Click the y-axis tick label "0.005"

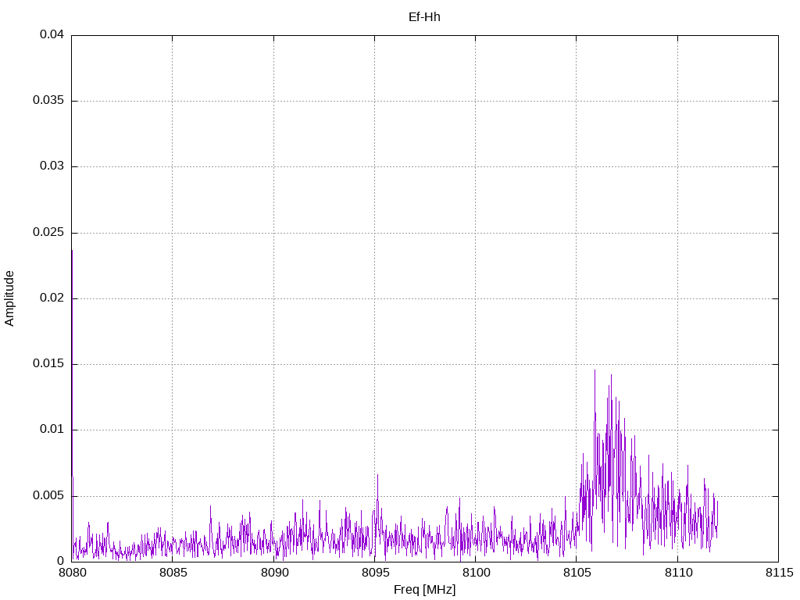[x=48, y=496]
